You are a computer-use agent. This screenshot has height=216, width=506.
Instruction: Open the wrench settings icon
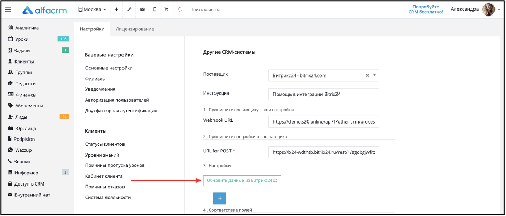coord(129,10)
